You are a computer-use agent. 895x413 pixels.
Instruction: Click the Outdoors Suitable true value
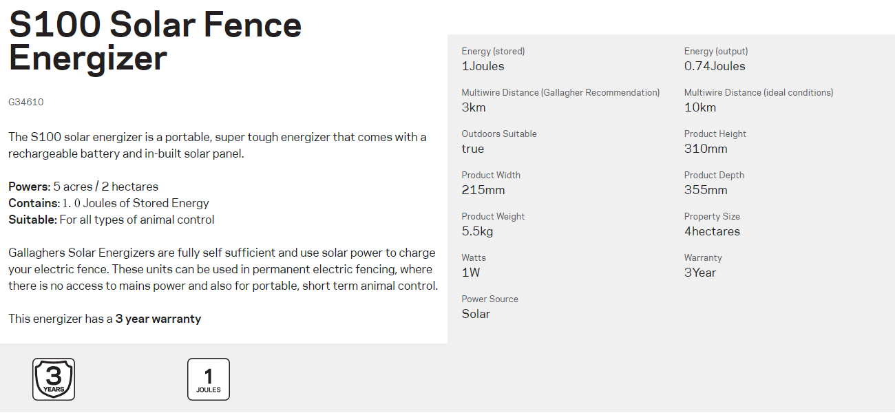pos(473,149)
